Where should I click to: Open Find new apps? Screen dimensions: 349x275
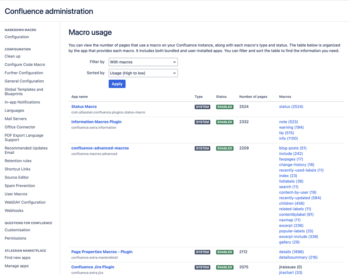click(x=17, y=258)
